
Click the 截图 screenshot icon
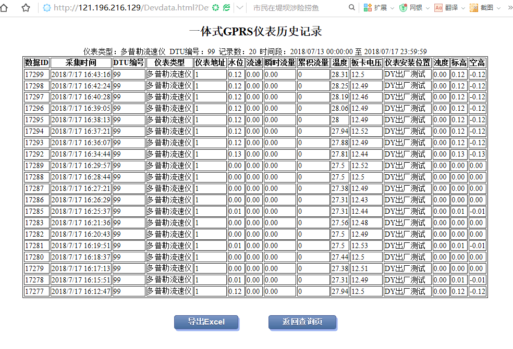[x=474, y=8]
